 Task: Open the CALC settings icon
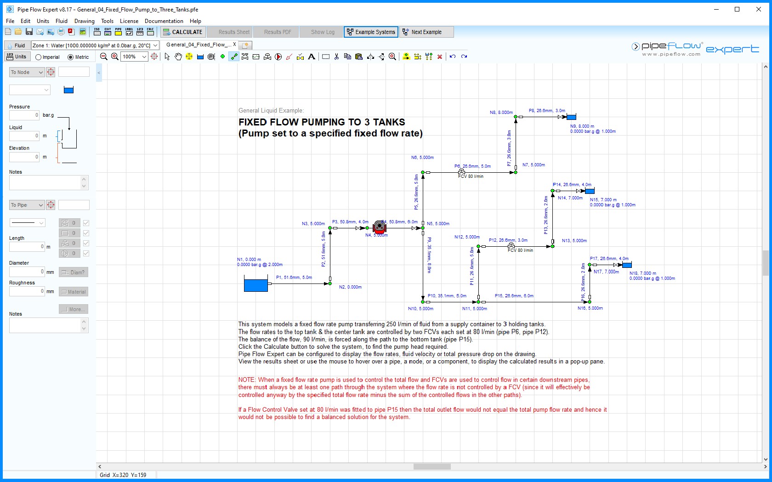point(150,32)
